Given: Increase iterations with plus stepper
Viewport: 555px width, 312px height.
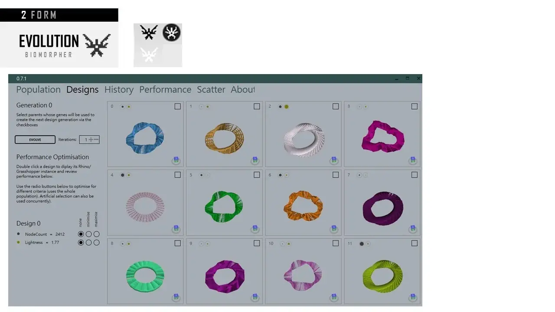Looking at the screenshot, I should (x=91, y=140).
